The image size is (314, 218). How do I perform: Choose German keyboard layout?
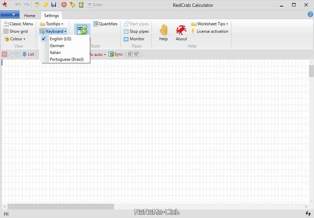pyautogui.click(x=65, y=46)
